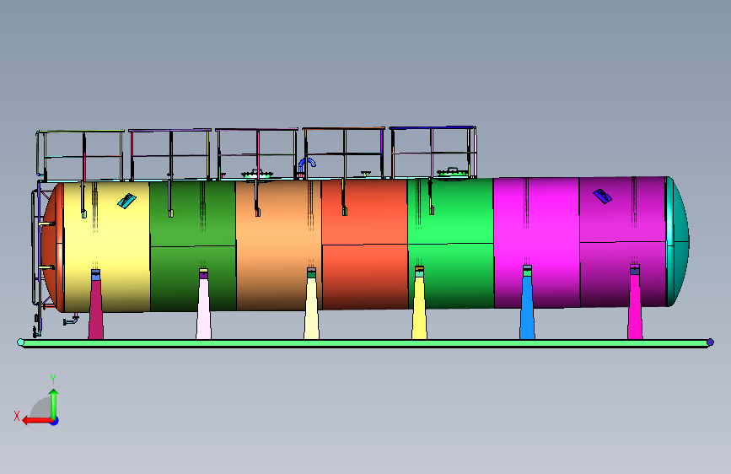Pick the teal dished end cap
731x474 pixels.
coord(677,241)
